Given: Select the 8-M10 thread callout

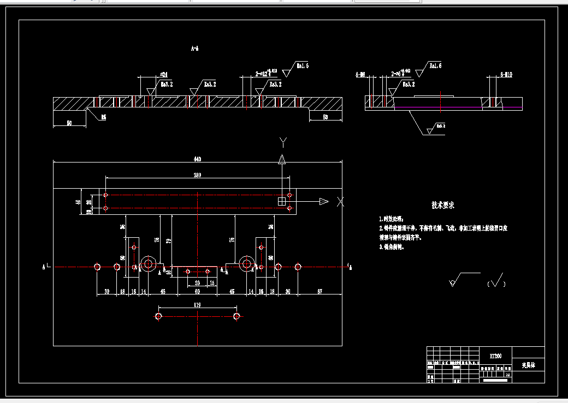Looking at the screenshot, I should pyautogui.click(x=506, y=75).
